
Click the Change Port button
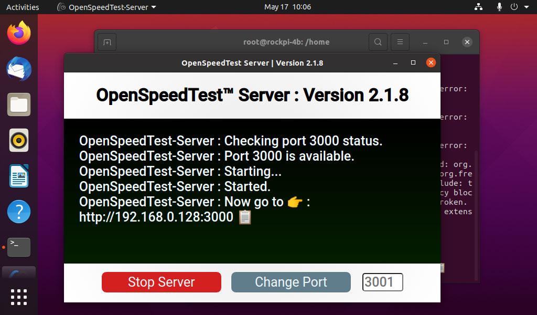(291, 282)
